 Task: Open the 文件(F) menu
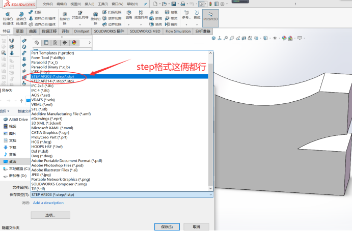pos(48,4)
